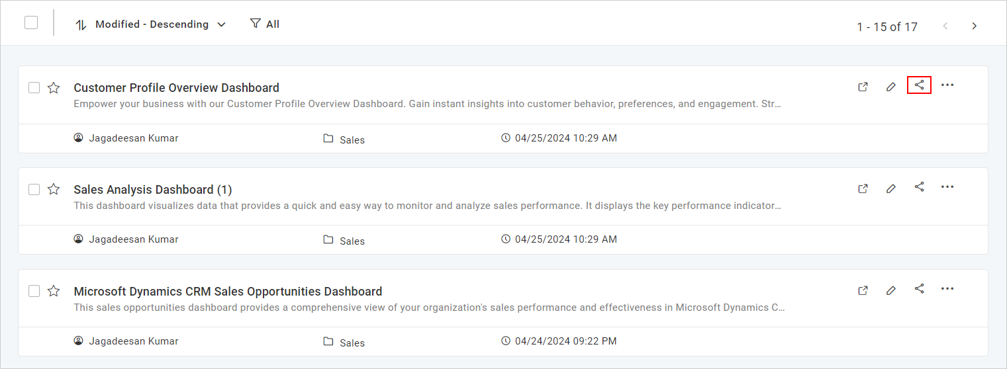
Task: Select Microsoft Dynamics CRM Sales Opportunities checkbox
Action: click(x=34, y=292)
